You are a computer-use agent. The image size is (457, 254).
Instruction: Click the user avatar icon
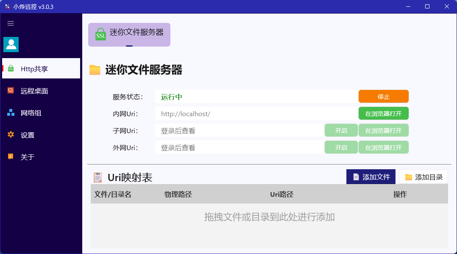point(11,45)
